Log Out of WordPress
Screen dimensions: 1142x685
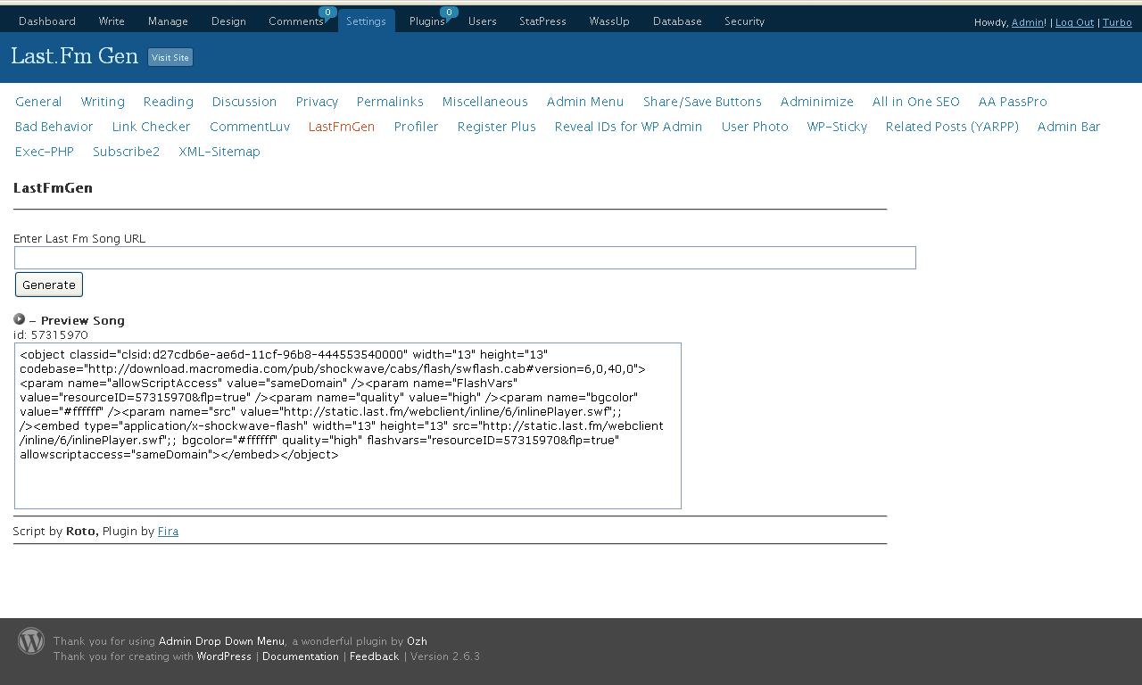point(1074,22)
